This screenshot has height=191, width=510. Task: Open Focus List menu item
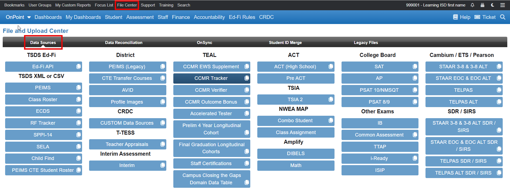point(104,5)
